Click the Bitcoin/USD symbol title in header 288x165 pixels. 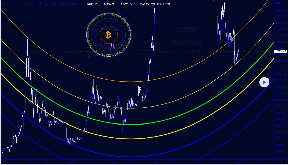[18, 4]
